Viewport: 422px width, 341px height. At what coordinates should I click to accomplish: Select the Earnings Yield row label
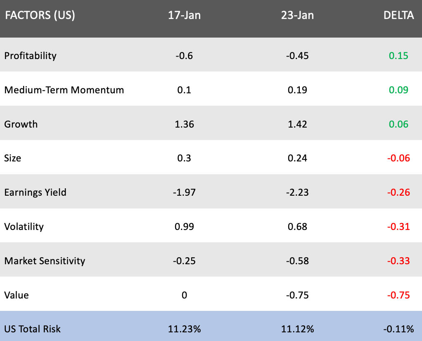[x=35, y=192]
